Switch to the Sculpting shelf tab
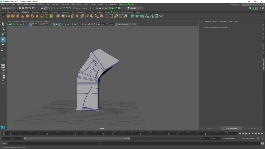Image resolution: width=265 pixels, height=149 pixels. (35, 12)
